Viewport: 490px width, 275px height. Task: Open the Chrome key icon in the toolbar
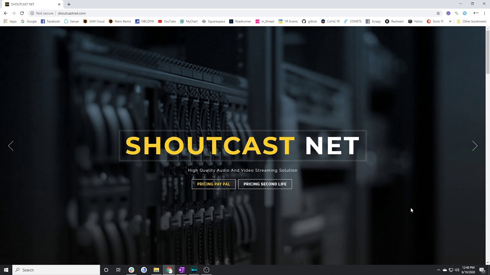[x=476, y=13]
